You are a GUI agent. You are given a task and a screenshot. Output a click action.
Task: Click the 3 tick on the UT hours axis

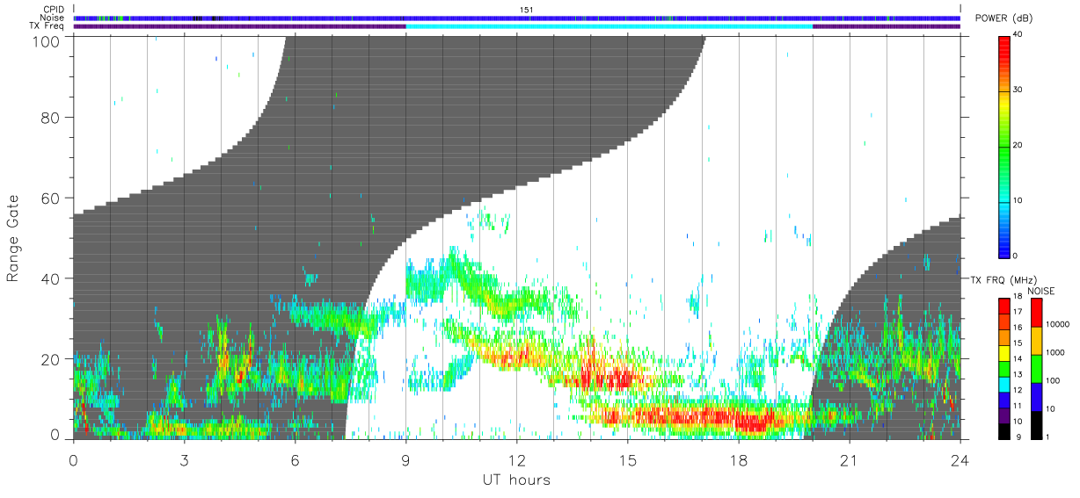point(184,458)
